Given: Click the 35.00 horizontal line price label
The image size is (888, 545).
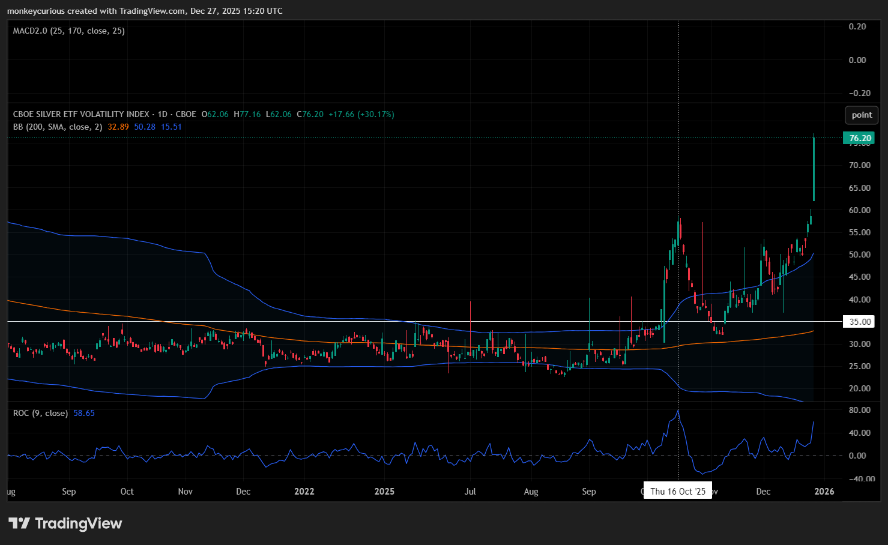Looking at the screenshot, I should point(859,322).
